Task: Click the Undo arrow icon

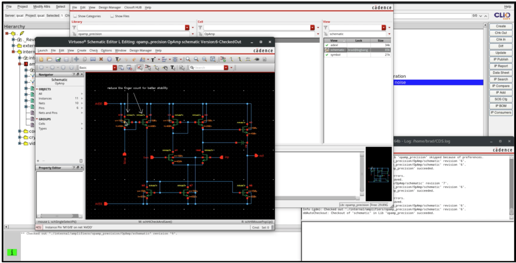Action: pyautogui.click(x=126, y=59)
